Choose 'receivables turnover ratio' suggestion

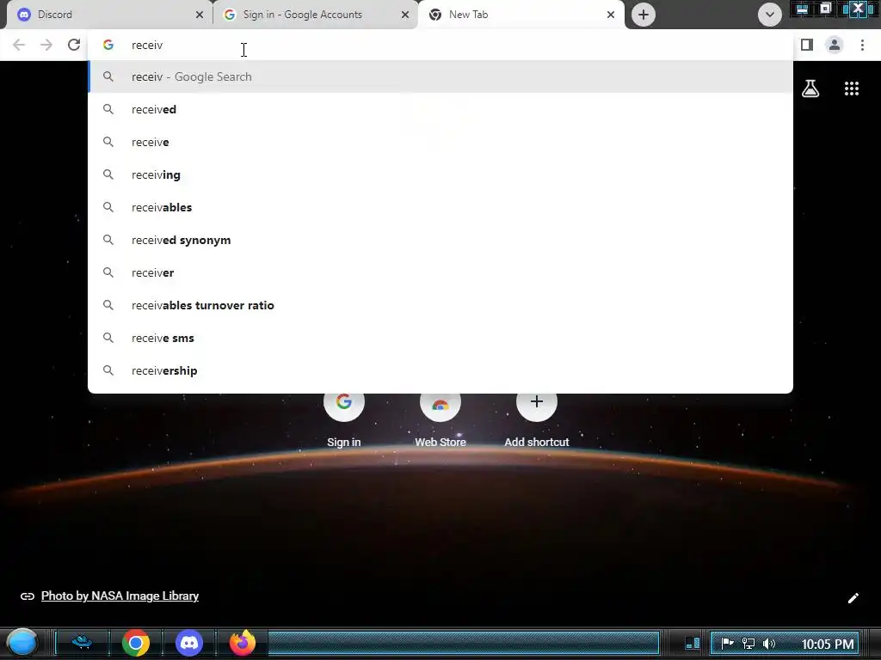tap(440, 305)
